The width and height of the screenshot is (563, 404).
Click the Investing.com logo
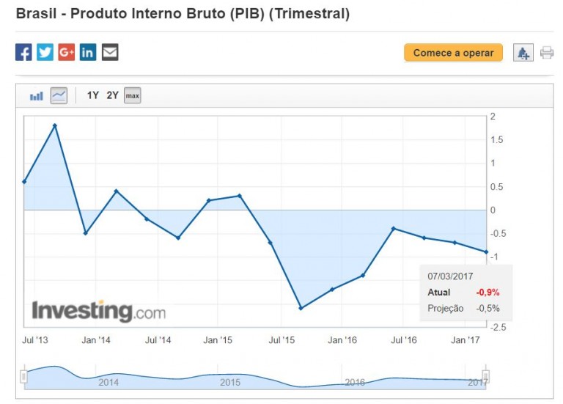point(98,311)
